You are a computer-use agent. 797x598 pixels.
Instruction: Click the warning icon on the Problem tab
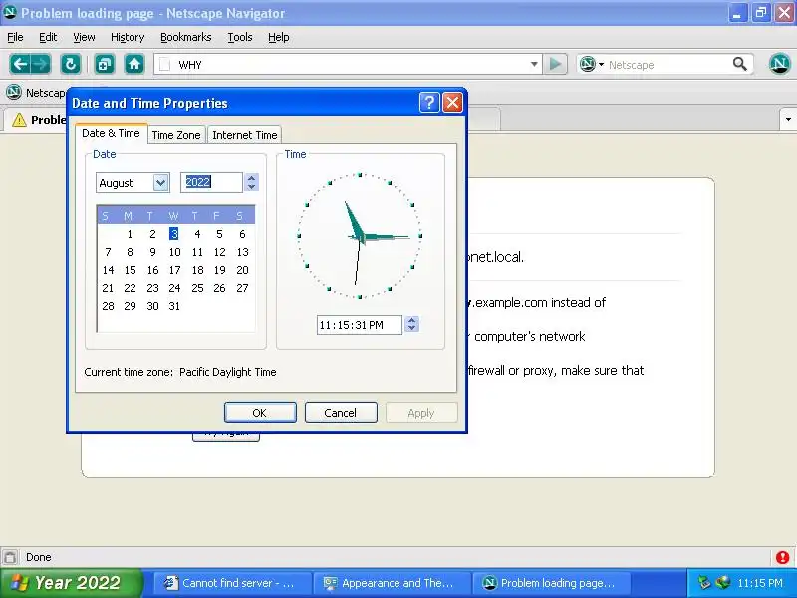pos(19,120)
